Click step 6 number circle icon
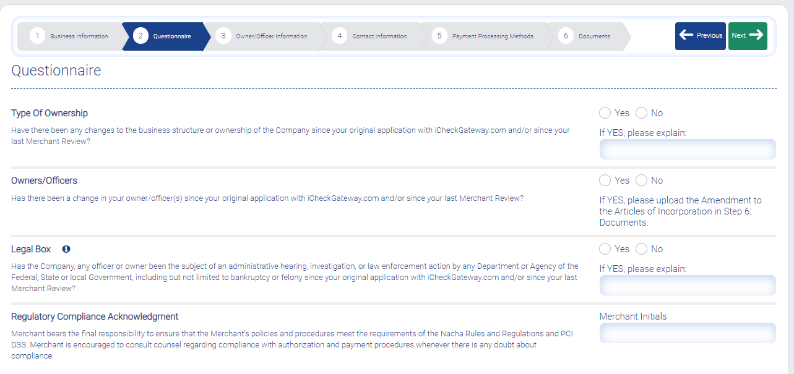The image size is (794, 374). click(x=566, y=36)
